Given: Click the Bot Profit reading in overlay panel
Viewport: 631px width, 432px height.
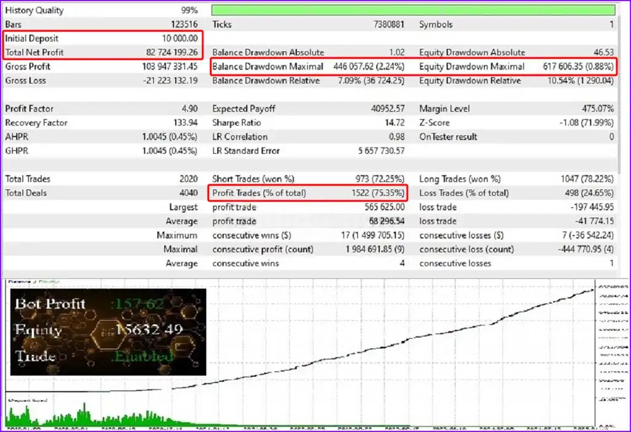Looking at the screenshot, I should [x=136, y=303].
